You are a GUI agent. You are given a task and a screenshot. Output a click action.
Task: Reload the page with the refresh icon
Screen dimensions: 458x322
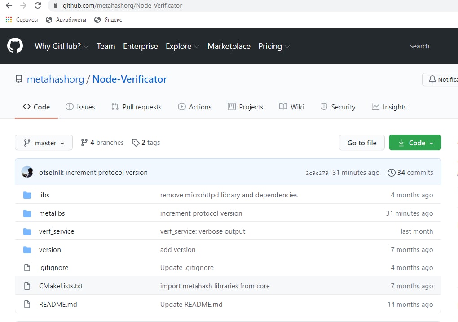38,5
